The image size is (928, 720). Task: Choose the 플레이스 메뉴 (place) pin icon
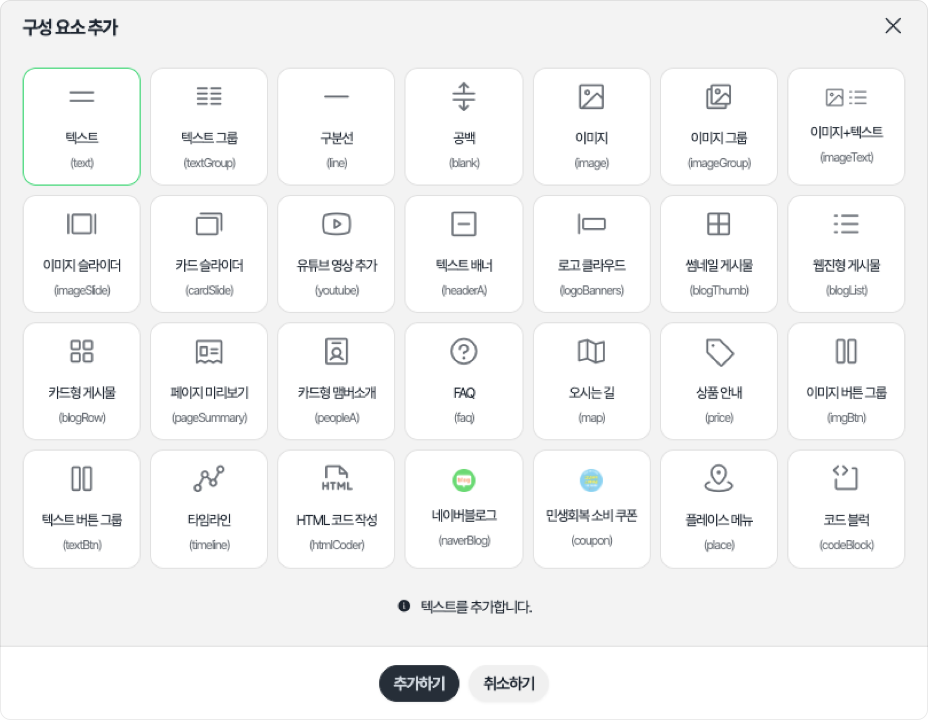click(718, 478)
